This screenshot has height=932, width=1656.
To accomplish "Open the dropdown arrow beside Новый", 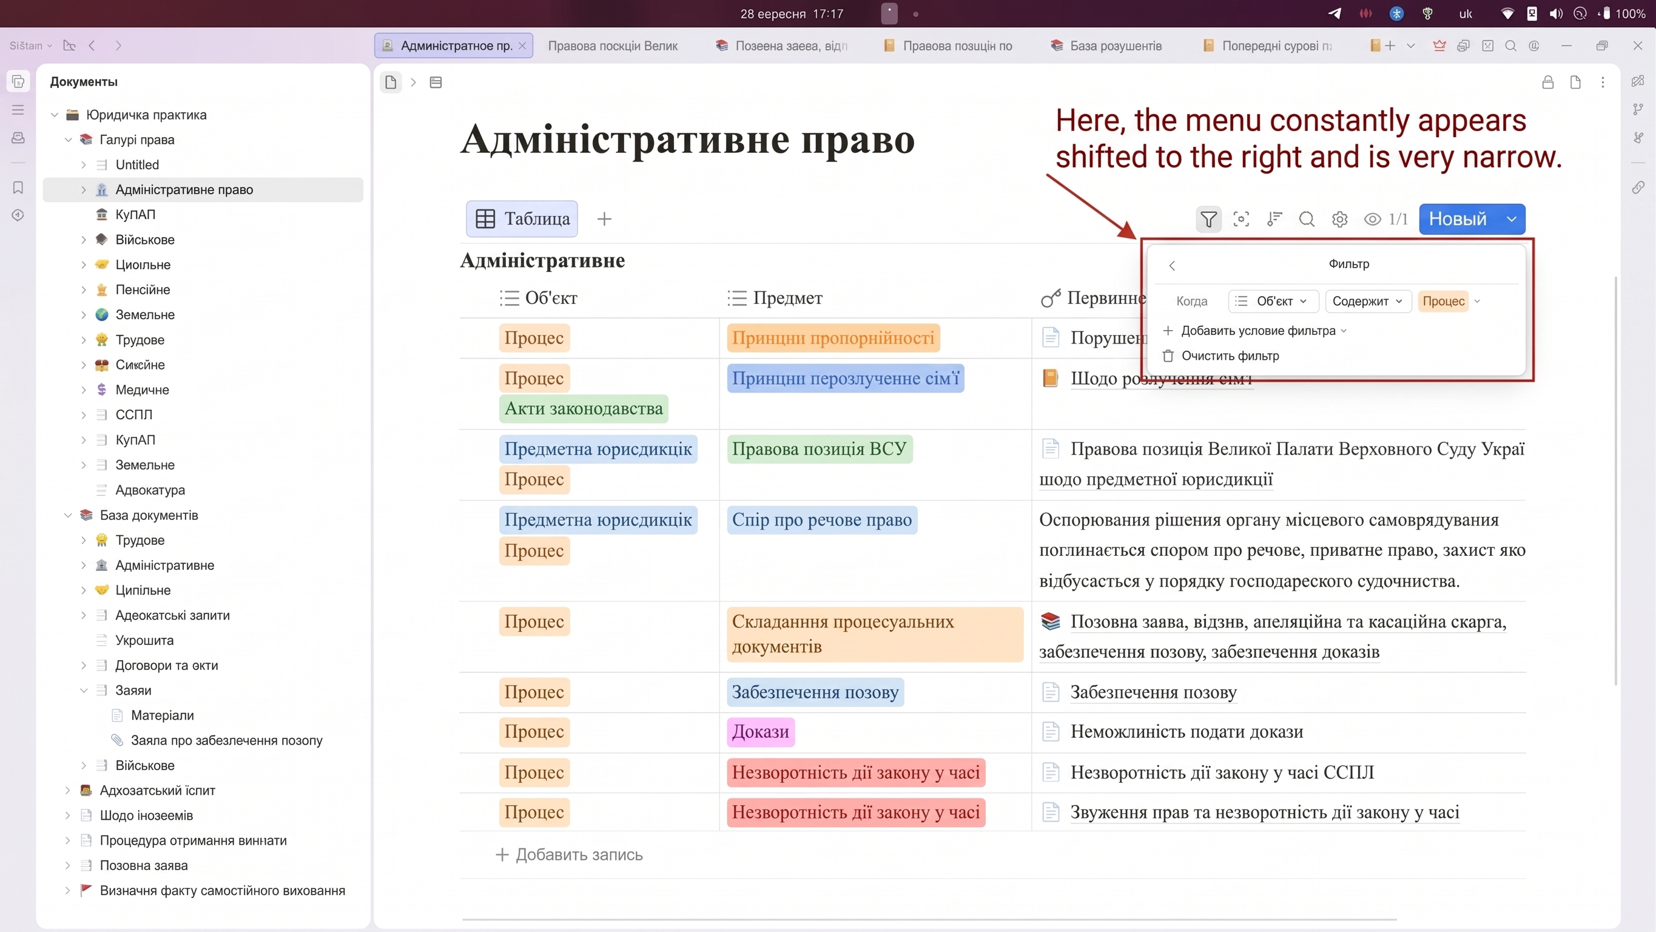I will pyautogui.click(x=1512, y=219).
